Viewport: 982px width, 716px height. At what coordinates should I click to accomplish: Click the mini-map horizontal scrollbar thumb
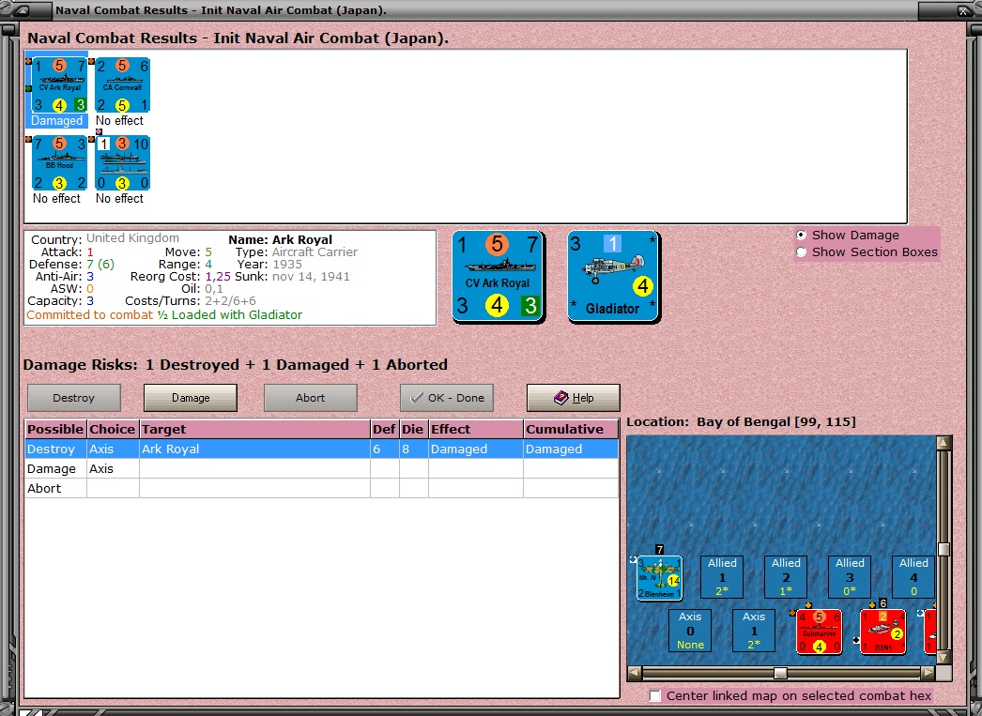click(780, 673)
